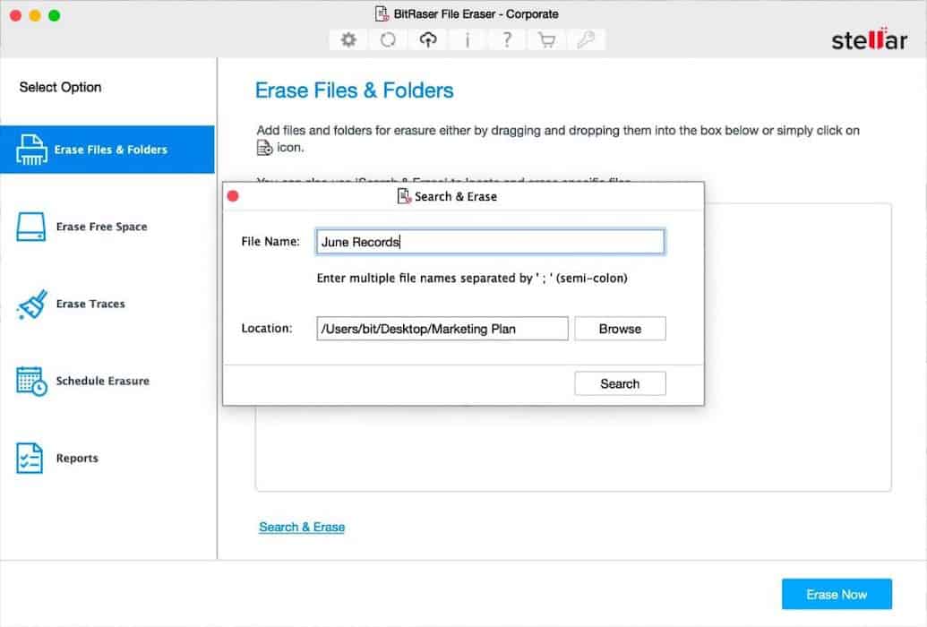Open help using the question mark icon
The image size is (927, 627).
coord(507,39)
